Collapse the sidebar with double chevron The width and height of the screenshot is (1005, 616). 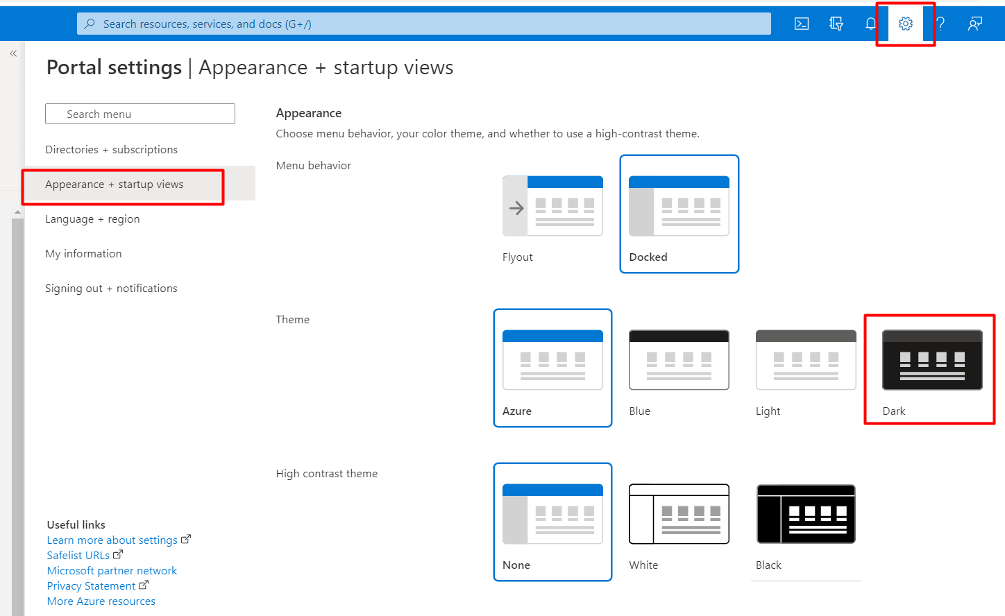click(x=13, y=53)
